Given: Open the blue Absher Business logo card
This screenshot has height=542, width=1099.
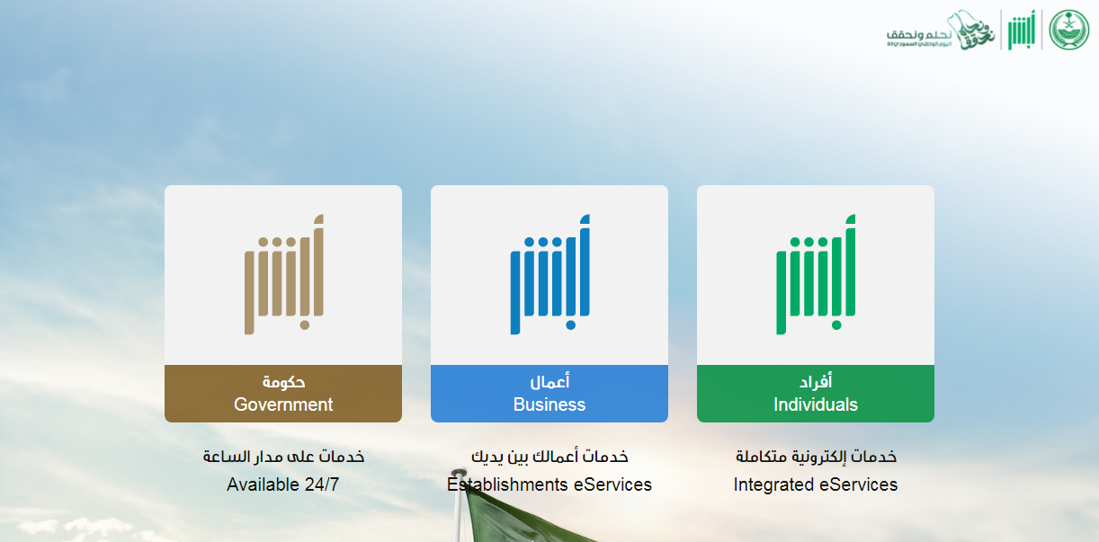Looking at the screenshot, I should point(549,275).
